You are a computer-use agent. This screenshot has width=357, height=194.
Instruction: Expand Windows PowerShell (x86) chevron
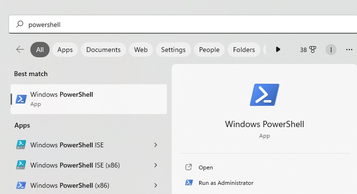(x=155, y=185)
